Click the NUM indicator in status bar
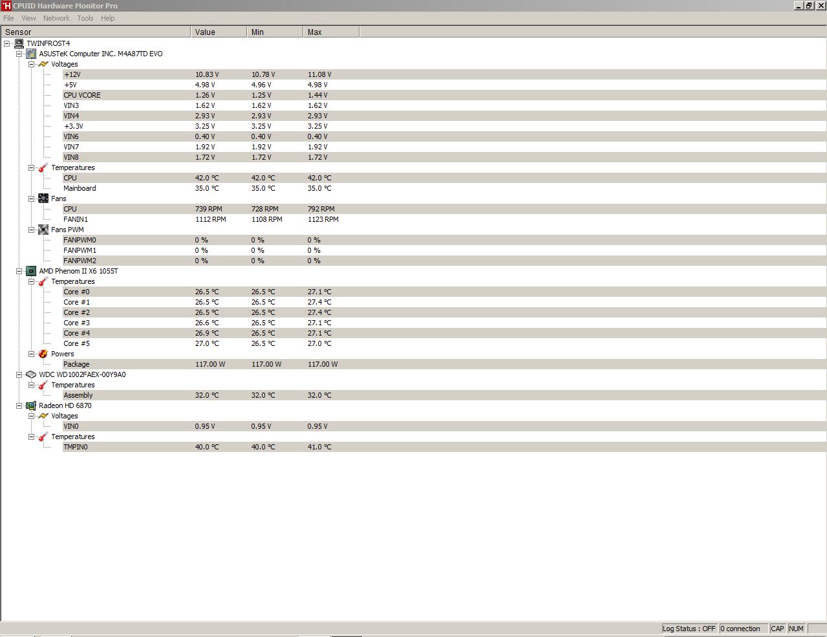 point(797,629)
